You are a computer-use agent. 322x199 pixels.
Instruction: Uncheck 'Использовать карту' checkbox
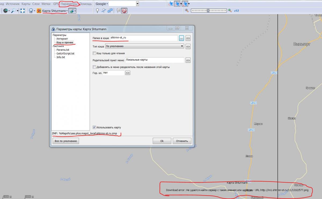pos(94,127)
